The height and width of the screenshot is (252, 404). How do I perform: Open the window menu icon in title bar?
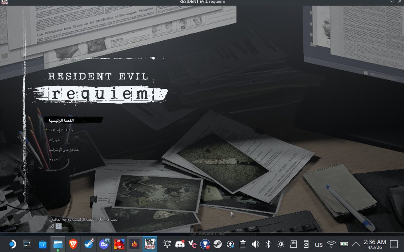(4, 2)
